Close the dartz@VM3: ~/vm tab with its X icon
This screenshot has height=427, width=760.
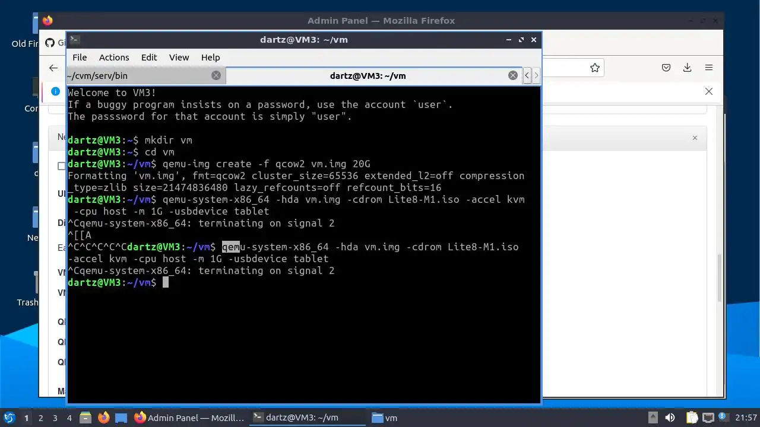[x=513, y=75]
